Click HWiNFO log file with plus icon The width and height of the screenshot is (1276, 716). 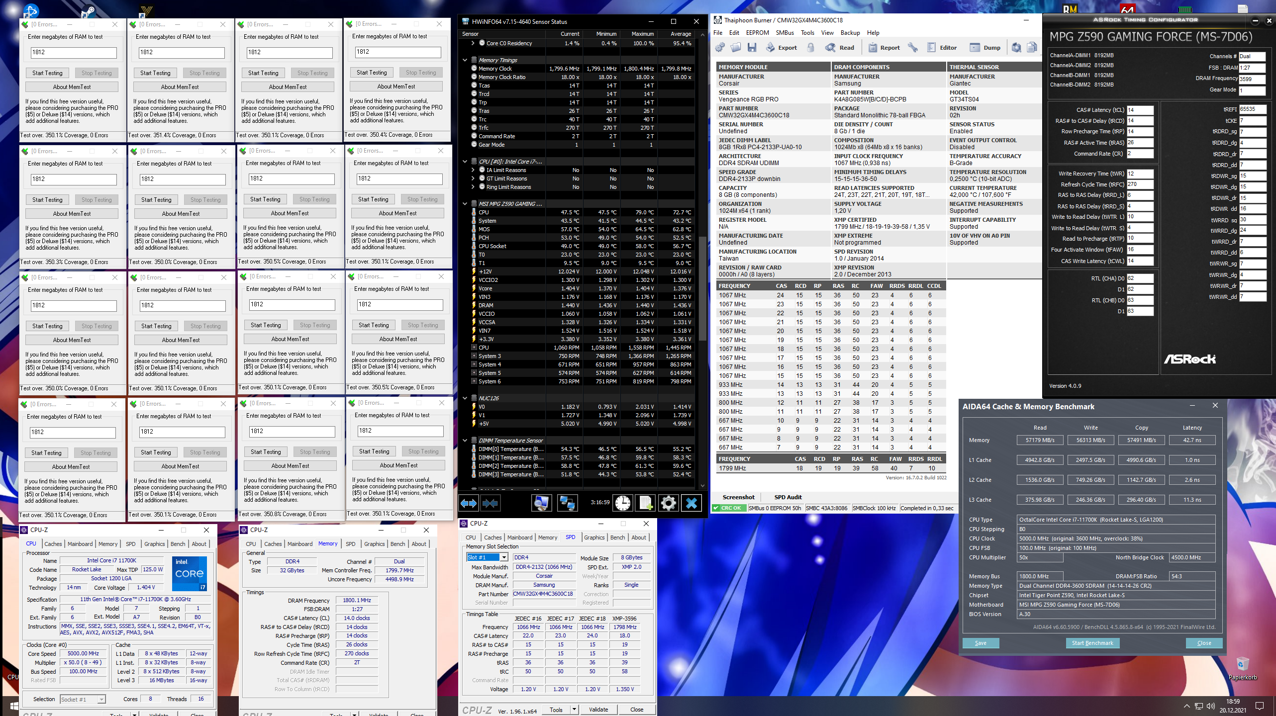645,503
